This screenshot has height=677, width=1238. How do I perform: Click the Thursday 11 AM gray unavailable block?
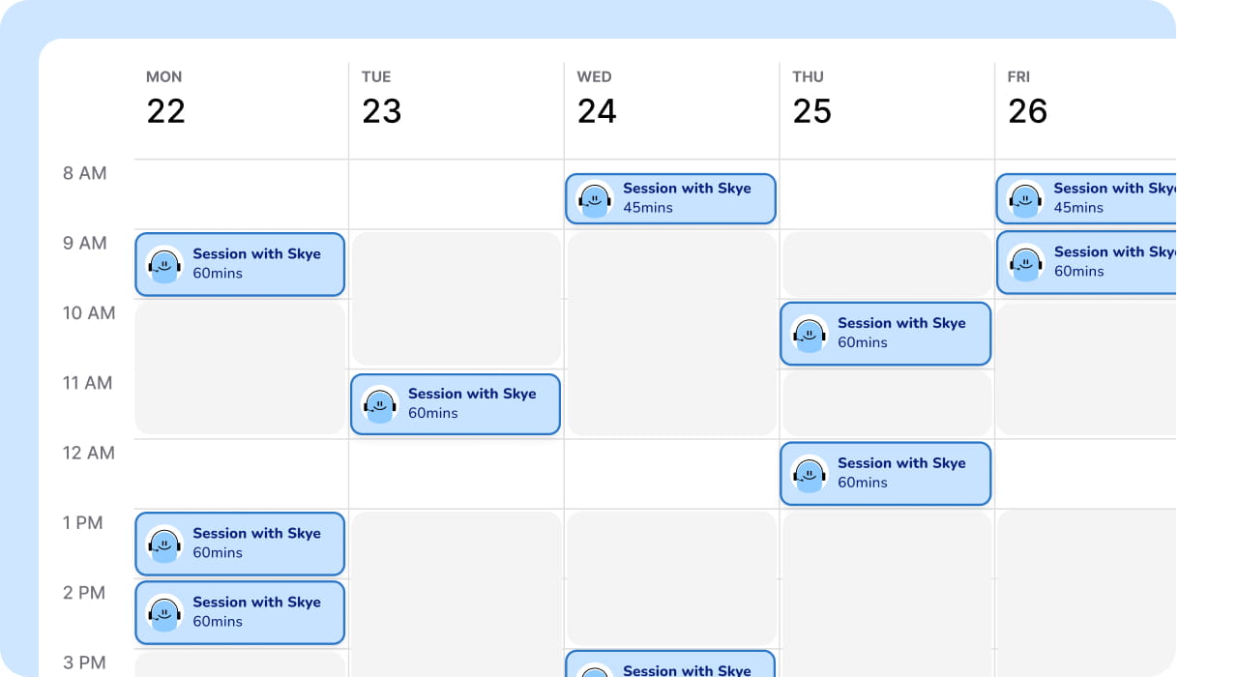tap(886, 402)
